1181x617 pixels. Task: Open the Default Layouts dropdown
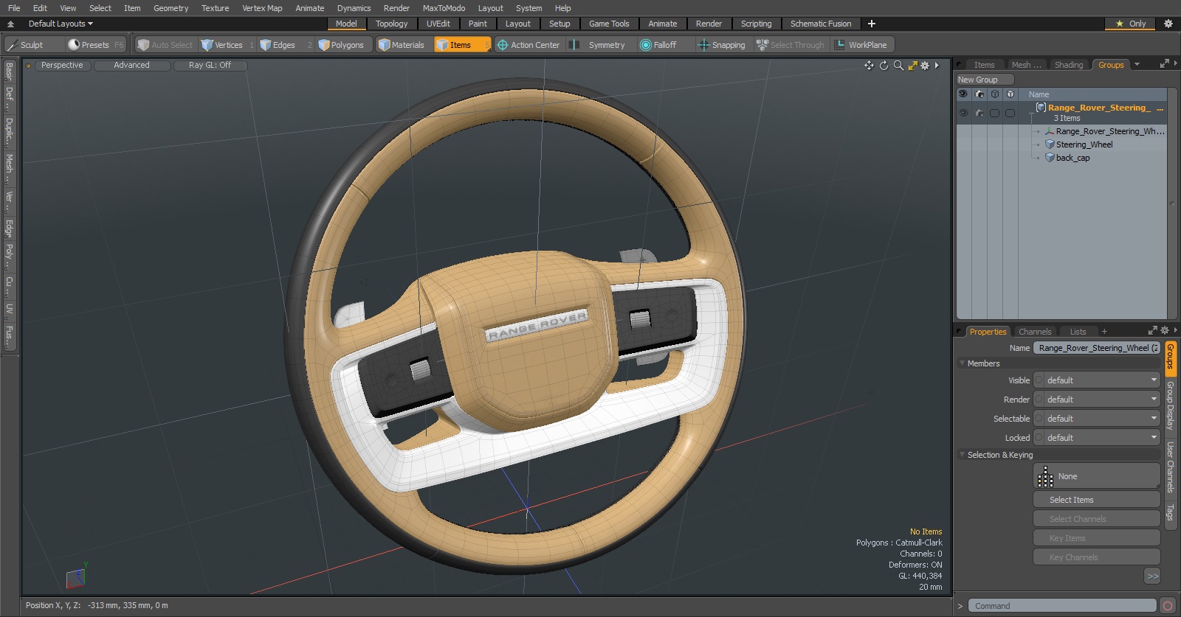click(x=61, y=24)
